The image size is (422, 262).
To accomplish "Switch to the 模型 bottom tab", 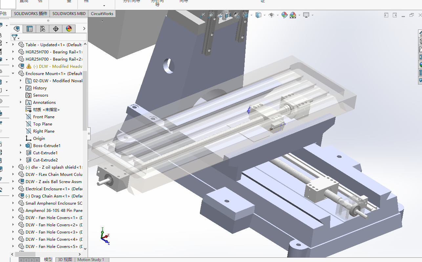I will click(x=48, y=259).
